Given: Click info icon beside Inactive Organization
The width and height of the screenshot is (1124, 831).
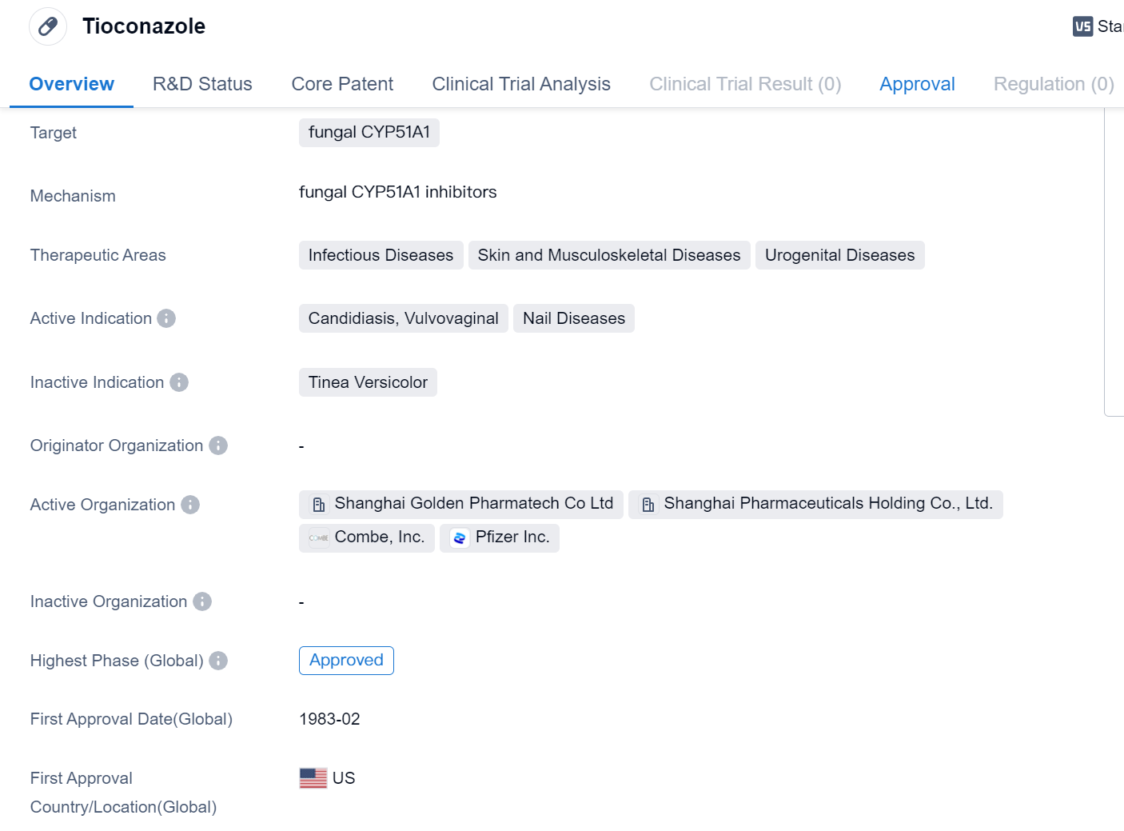Looking at the screenshot, I should (202, 601).
